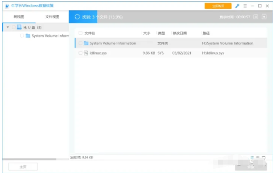Pause the scan with the pause icon
This screenshot has width=279, height=177.
[256, 17]
